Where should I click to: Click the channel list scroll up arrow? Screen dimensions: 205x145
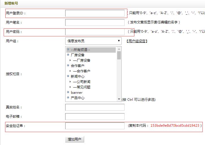(x=119, y=49)
